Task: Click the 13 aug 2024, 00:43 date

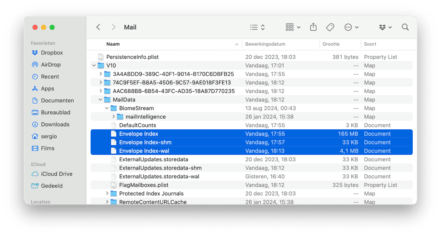Action: point(271,108)
